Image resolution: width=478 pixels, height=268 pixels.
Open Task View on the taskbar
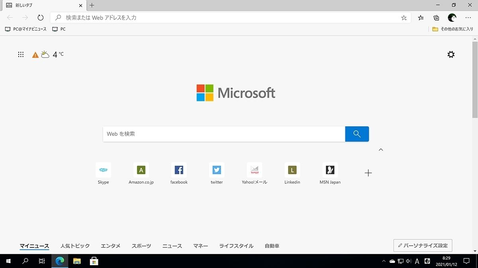[42, 261]
